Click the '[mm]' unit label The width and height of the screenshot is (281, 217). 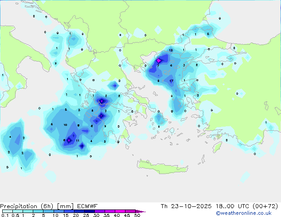coord(65,206)
